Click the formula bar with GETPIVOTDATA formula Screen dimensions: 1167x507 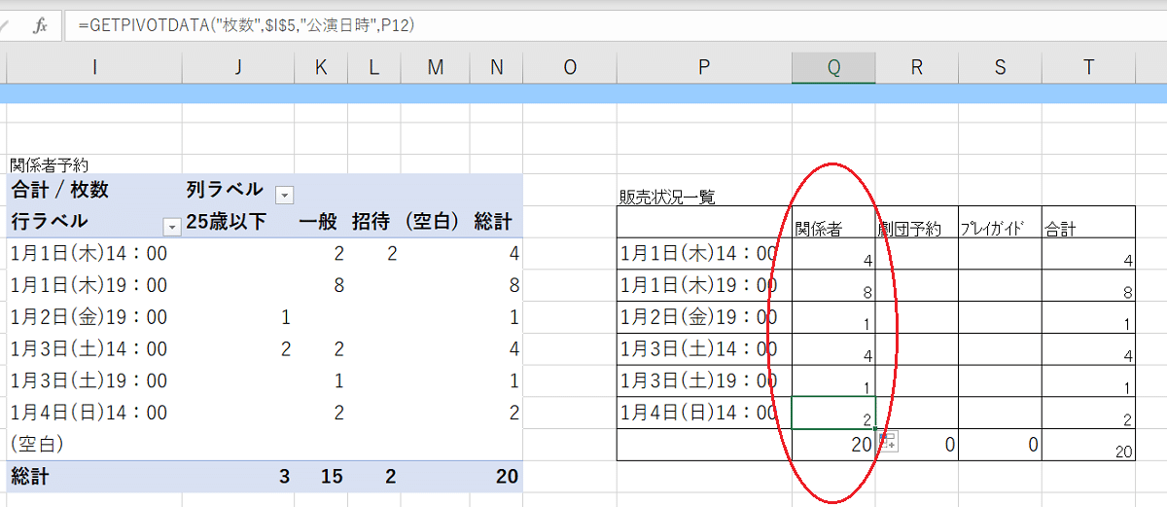point(616,26)
